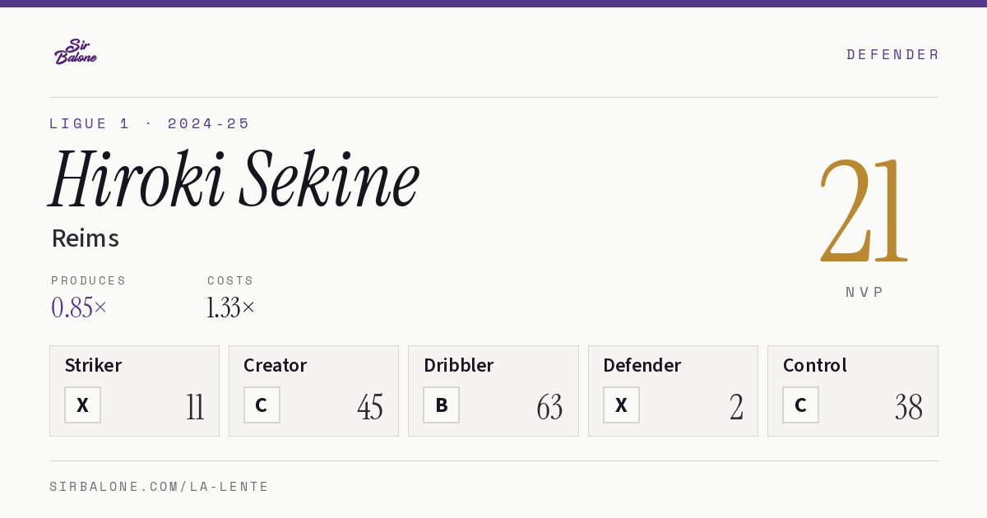Click the C grade badge in Control card
The image size is (987, 518).
pyautogui.click(x=800, y=405)
